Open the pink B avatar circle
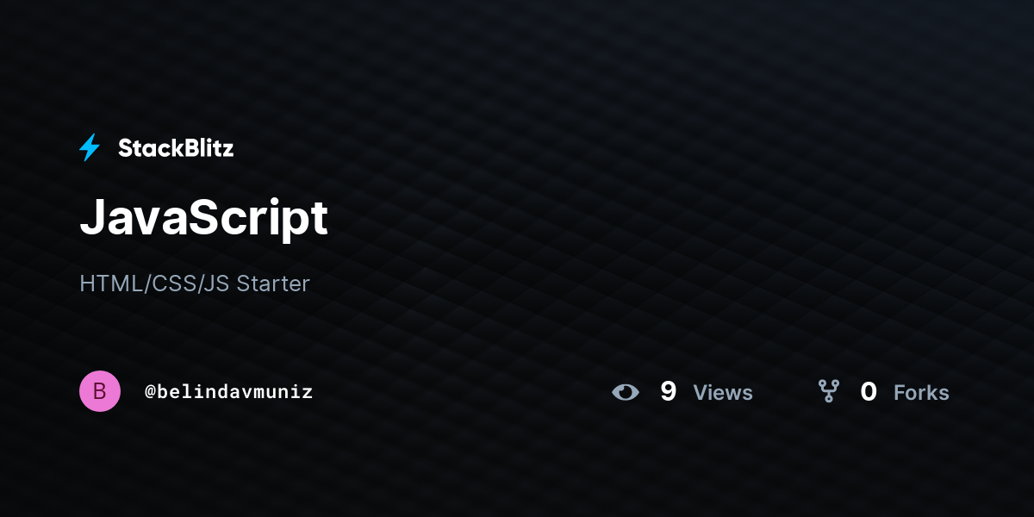Screen dimensions: 1034x517 (x=100, y=391)
